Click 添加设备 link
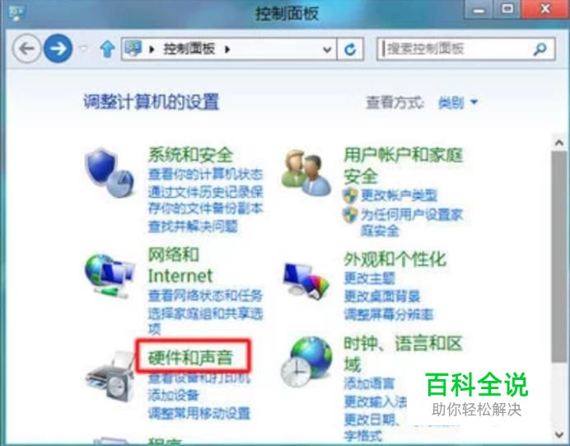 pyautogui.click(x=174, y=395)
